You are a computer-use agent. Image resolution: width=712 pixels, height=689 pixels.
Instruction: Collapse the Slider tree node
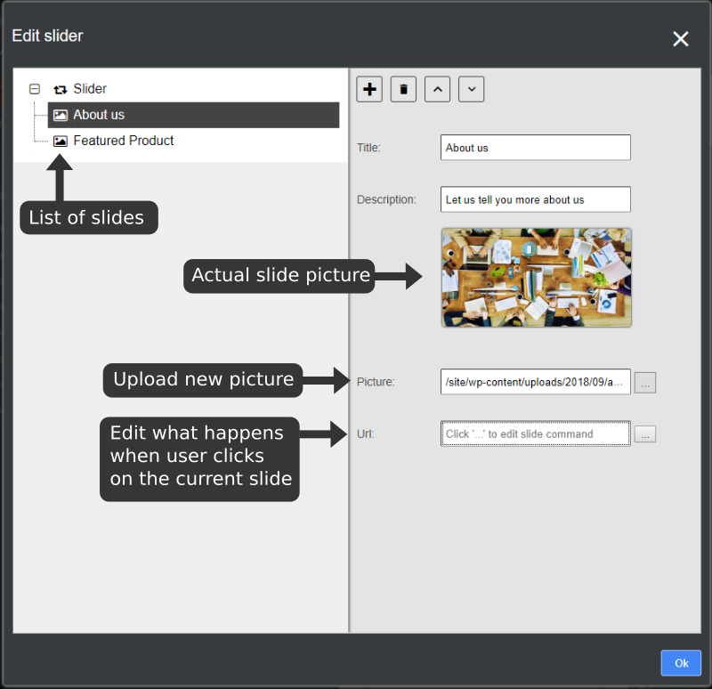pos(34,89)
